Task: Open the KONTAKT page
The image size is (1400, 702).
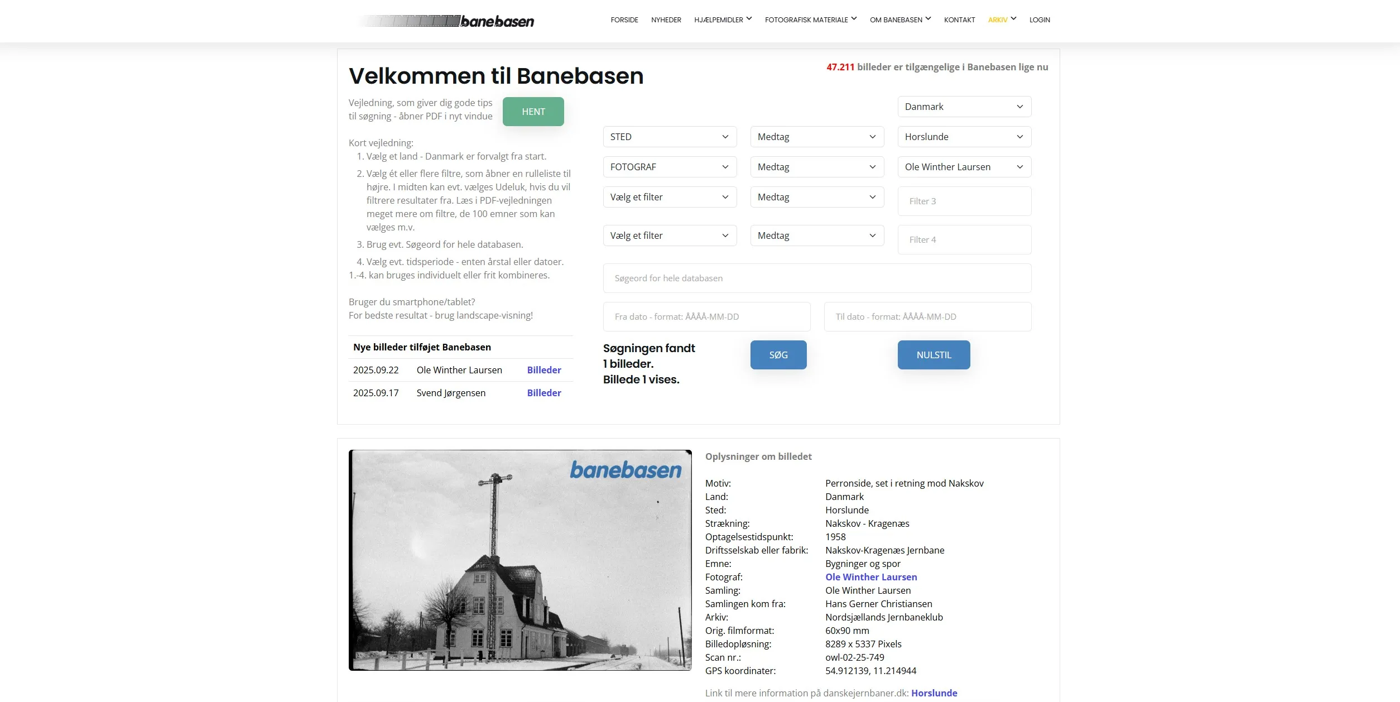Action: (x=959, y=20)
